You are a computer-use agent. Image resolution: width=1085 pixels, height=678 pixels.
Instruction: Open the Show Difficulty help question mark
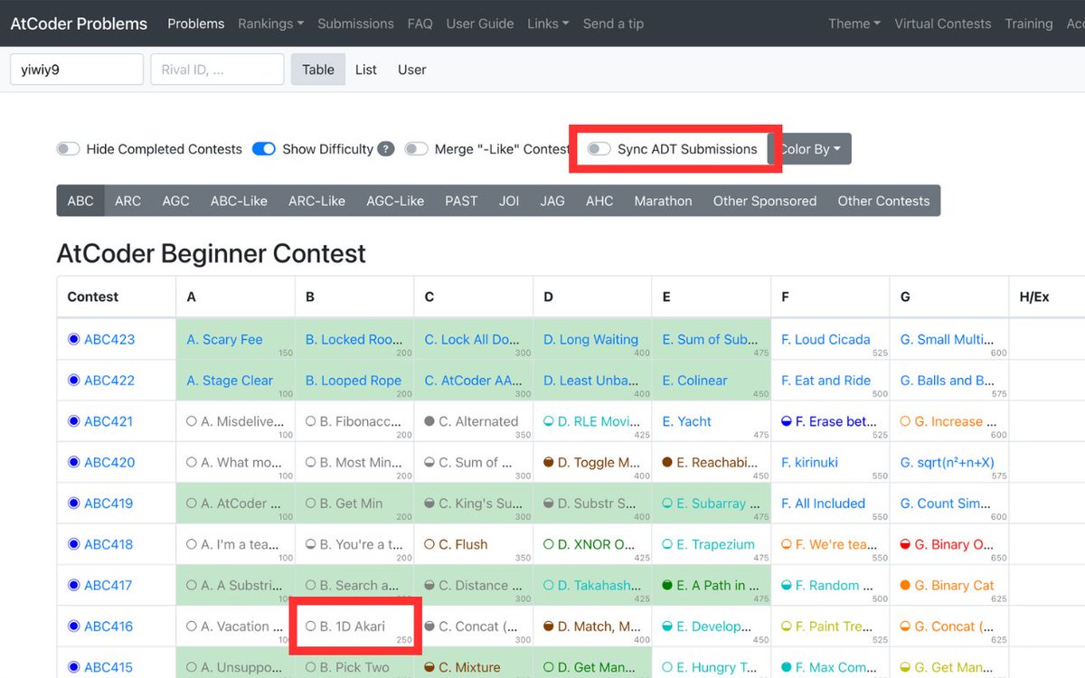(x=386, y=149)
